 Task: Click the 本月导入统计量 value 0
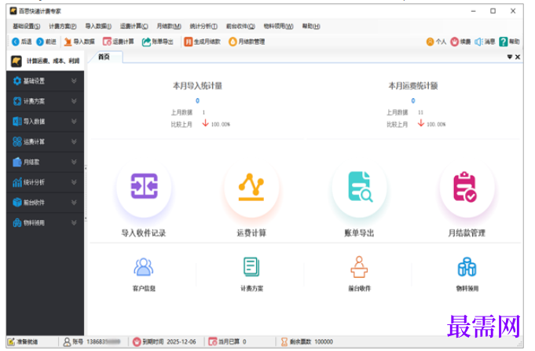tap(197, 101)
